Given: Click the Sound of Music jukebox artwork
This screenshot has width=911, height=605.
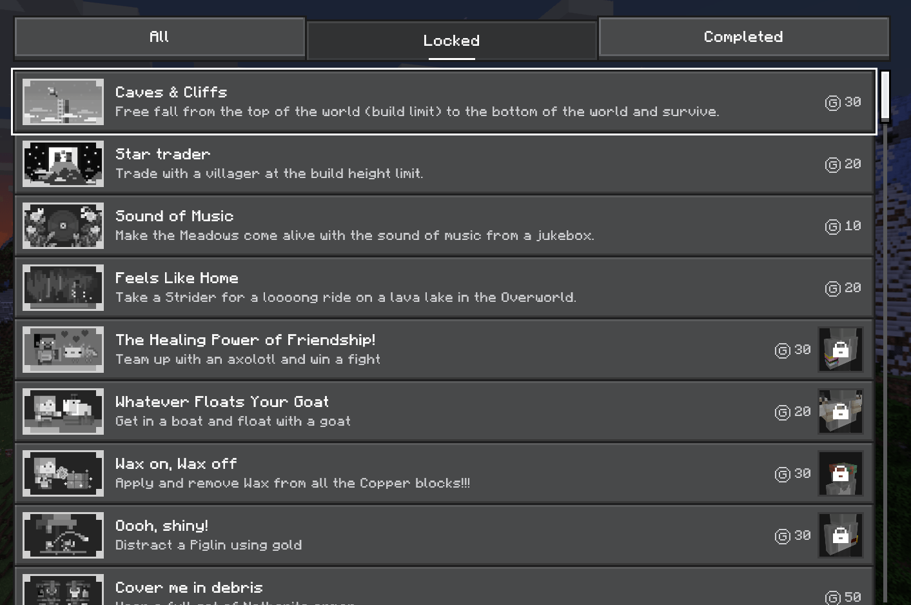Looking at the screenshot, I should click(x=63, y=226).
